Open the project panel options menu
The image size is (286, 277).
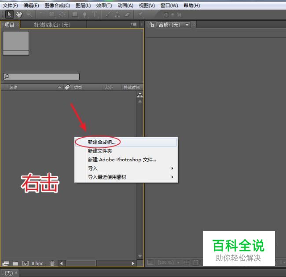(x=133, y=24)
